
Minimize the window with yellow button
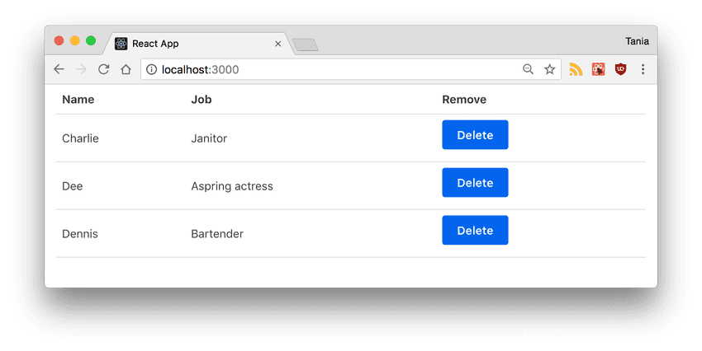click(x=75, y=40)
